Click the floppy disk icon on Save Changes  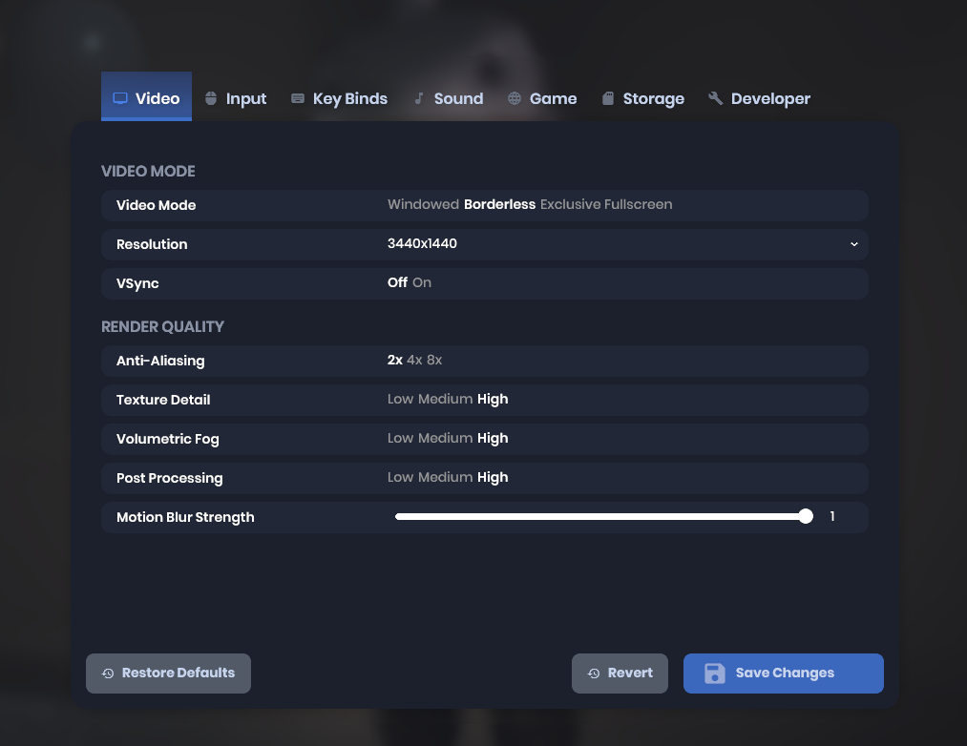(714, 673)
